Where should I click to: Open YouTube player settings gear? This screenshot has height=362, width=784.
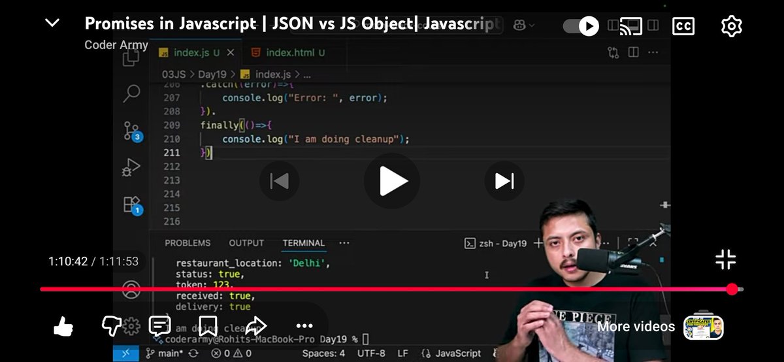[732, 26]
